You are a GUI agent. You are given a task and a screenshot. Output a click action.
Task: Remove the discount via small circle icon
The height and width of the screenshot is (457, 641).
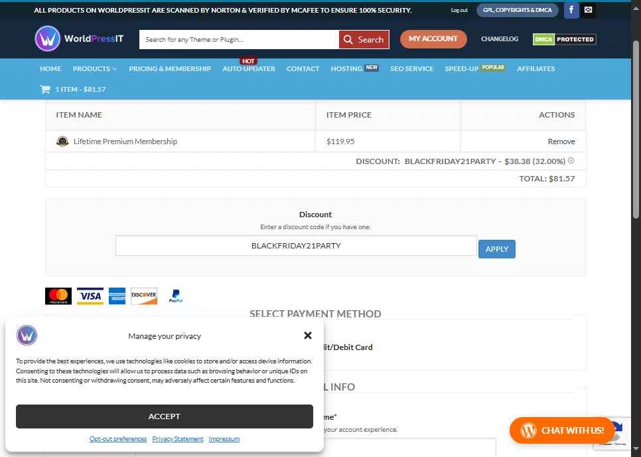point(571,161)
